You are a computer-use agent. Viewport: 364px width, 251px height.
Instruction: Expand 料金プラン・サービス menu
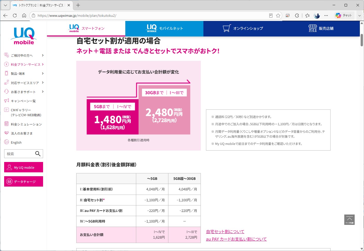click(x=24, y=64)
